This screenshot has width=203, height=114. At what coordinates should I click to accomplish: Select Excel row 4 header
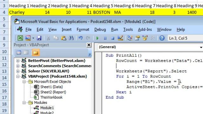click(4, 12)
